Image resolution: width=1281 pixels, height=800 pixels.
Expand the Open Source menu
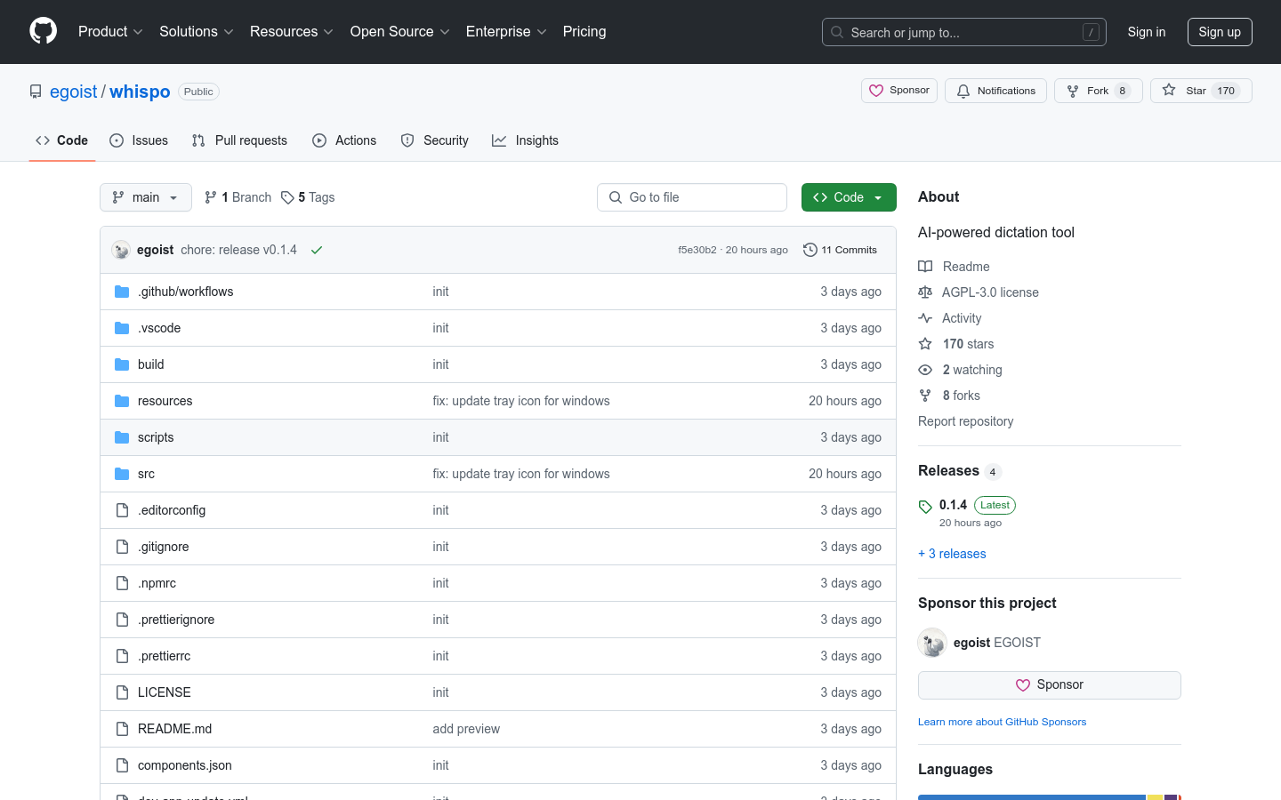(400, 31)
